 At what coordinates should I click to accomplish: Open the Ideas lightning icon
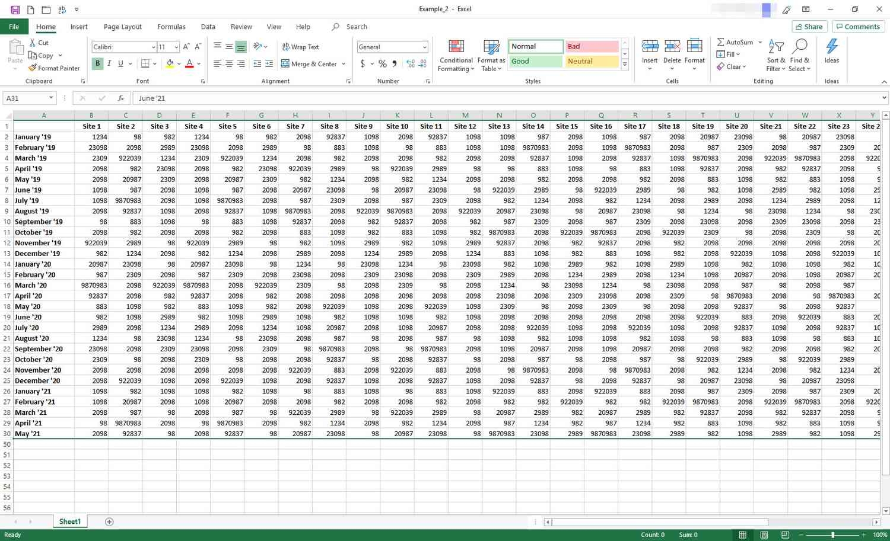pyautogui.click(x=831, y=50)
